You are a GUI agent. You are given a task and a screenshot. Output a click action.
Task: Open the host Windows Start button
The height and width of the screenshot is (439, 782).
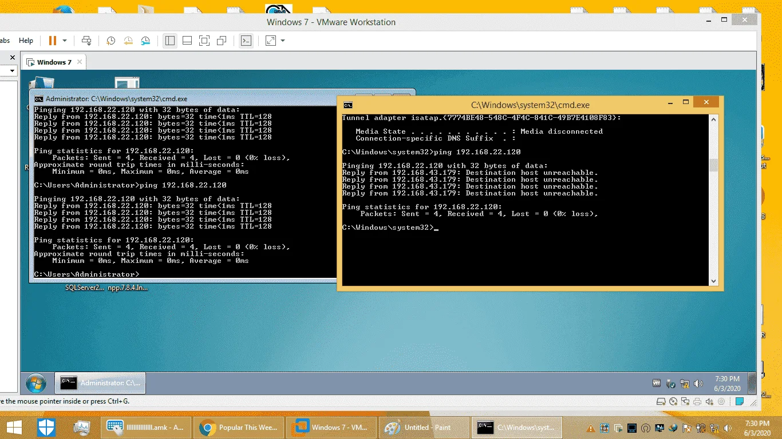click(x=14, y=427)
